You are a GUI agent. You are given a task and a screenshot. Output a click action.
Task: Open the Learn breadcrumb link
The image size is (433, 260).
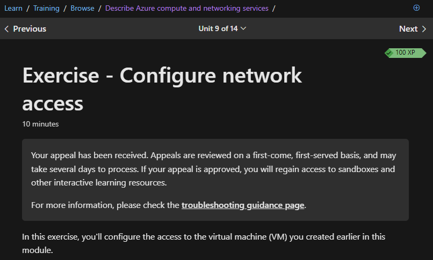pyautogui.click(x=13, y=8)
